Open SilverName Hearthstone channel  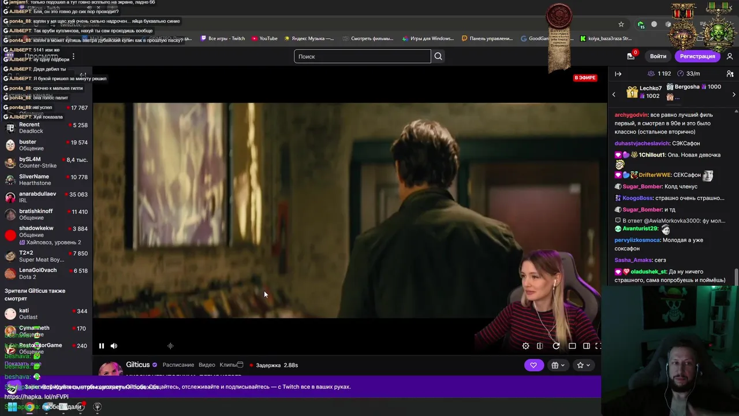[x=46, y=180]
